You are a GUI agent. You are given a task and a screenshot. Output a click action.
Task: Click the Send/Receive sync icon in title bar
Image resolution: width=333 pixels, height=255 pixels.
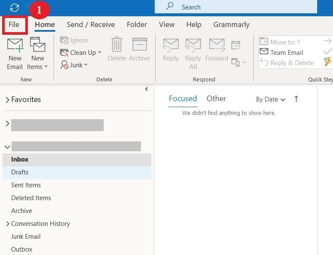(15, 7)
